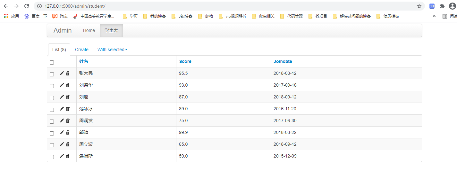The image size is (457, 194).
Task: Tick the checkbox for 范冰冰
Action: [52, 110]
